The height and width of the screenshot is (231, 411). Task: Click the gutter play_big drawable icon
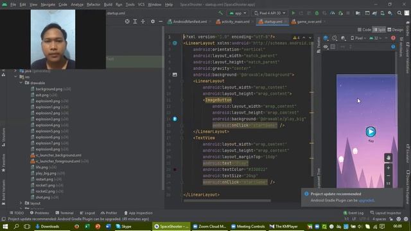pos(175,119)
